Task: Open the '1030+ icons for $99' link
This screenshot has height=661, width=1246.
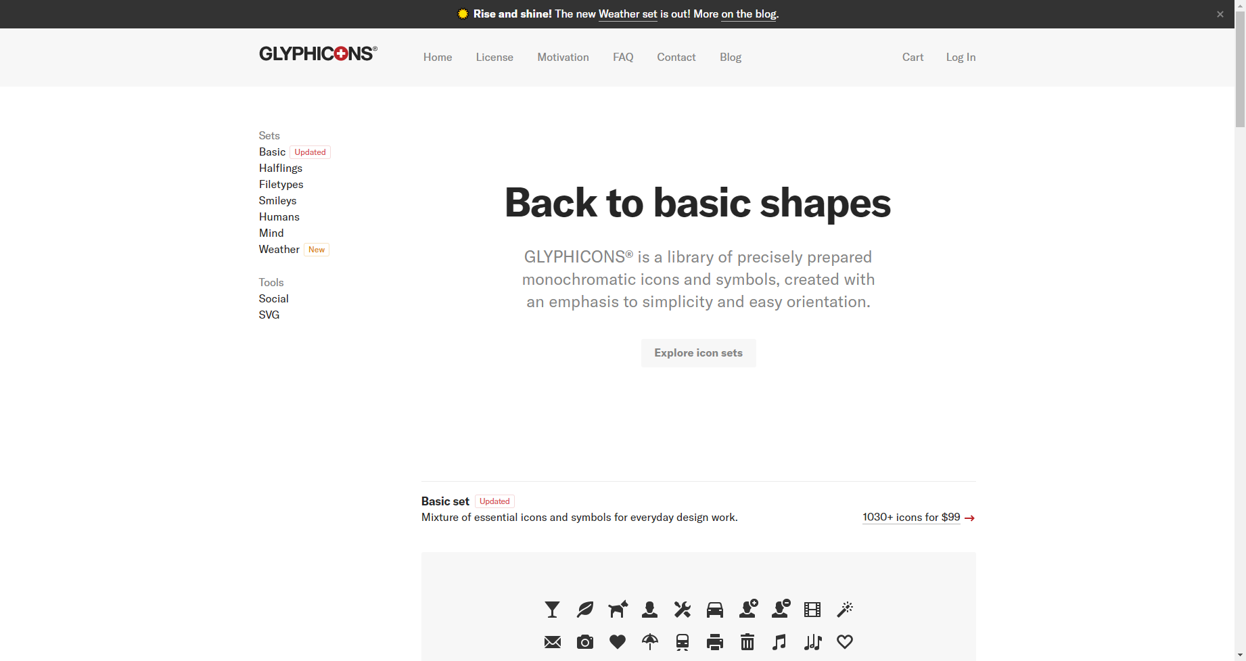Action: [x=911, y=518]
